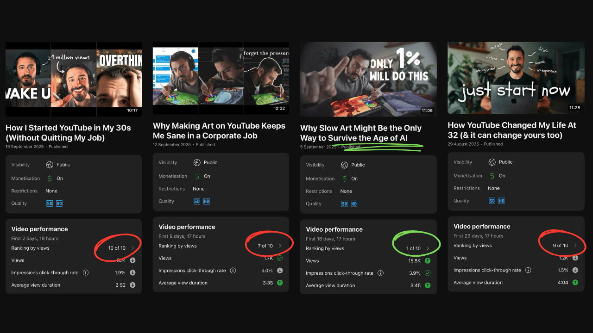The image size is (593, 333).
Task: Click the dollar Monetisation icon on the second video
Action: (197, 176)
